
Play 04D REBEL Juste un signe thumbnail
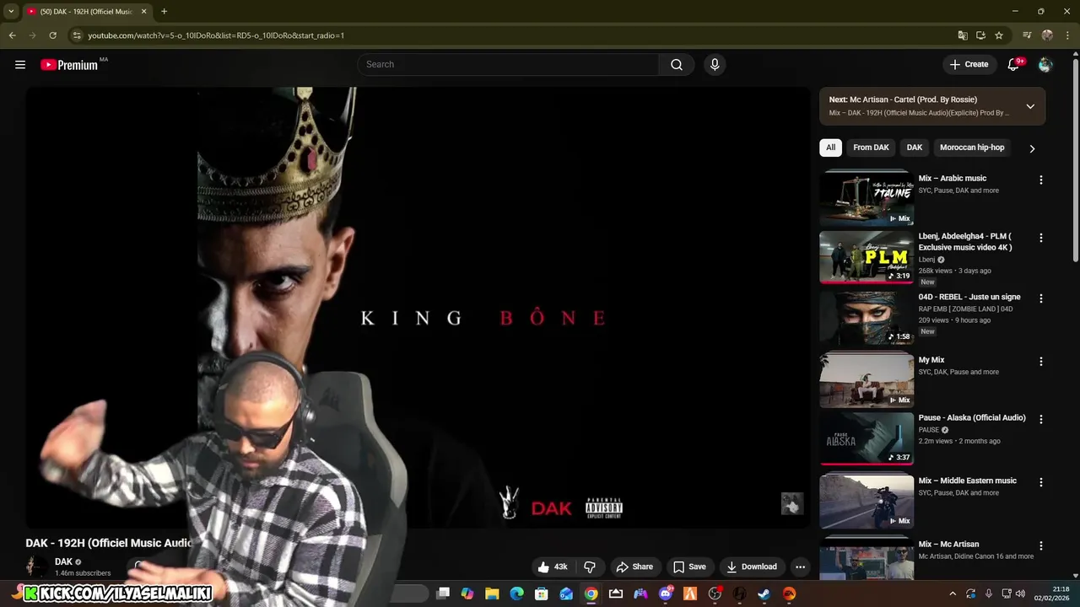click(x=867, y=318)
